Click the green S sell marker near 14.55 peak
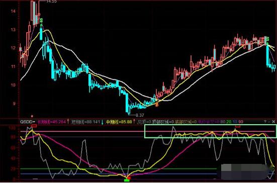Viewport: 277px width, 183px height. pos(41,21)
